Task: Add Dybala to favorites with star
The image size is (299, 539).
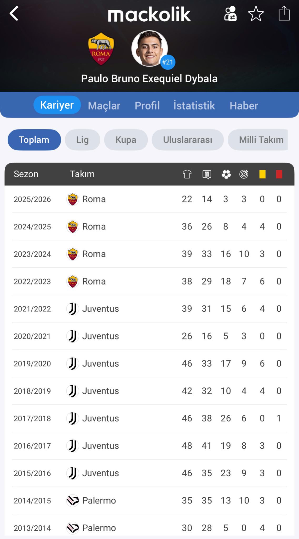Action: click(x=256, y=14)
